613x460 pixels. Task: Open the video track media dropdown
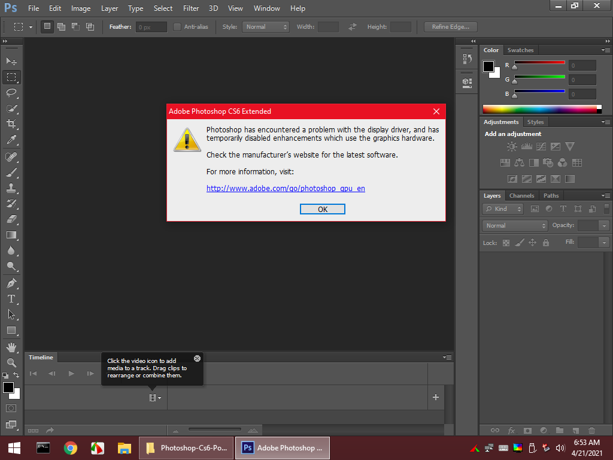pyautogui.click(x=155, y=398)
